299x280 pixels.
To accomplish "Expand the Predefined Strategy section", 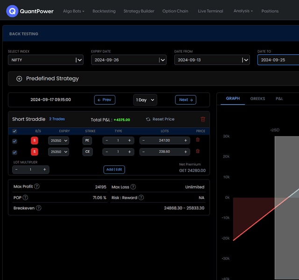I will [x=19, y=79].
